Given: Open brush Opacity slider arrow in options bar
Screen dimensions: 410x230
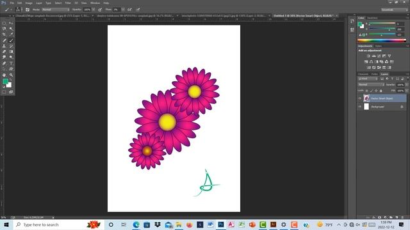Looking at the screenshot, I should 94,10.
